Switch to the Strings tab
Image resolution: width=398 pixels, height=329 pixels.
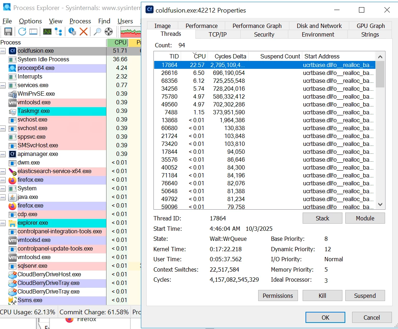tap(370, 34)
